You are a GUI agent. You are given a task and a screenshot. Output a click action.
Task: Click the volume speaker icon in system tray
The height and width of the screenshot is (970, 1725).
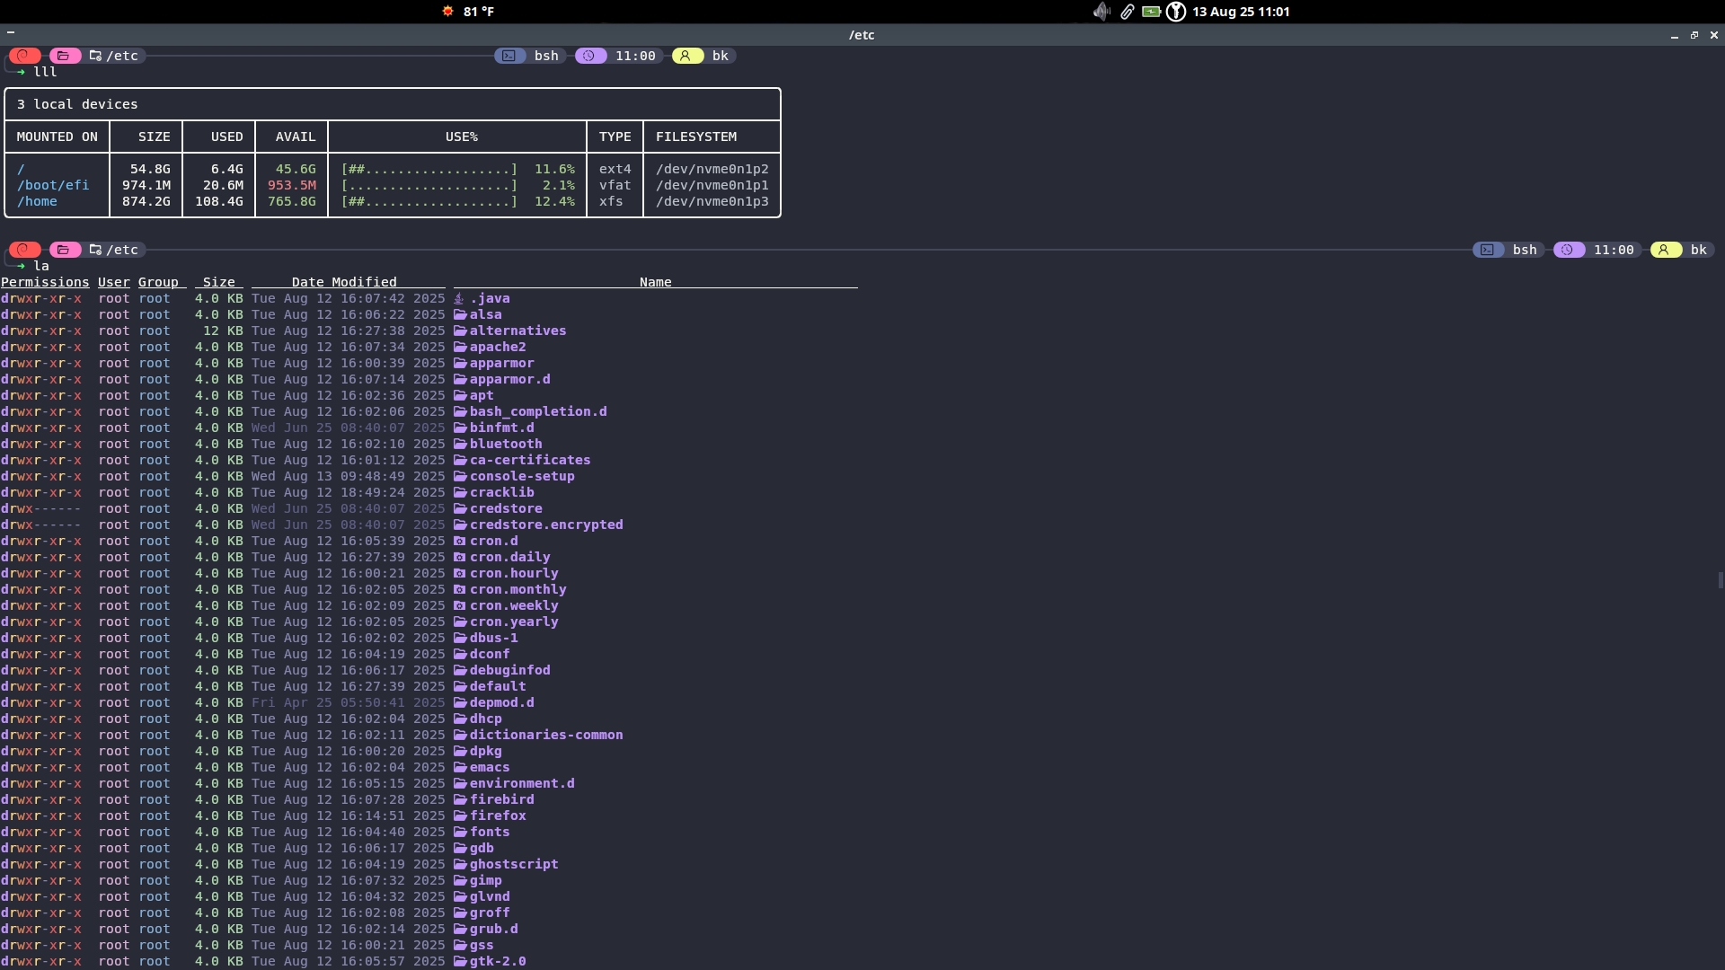coord(1101,12)
